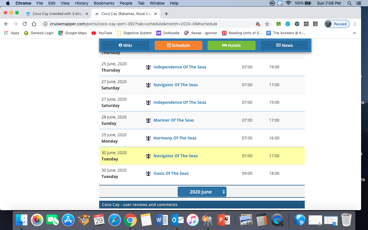Open the Apple menu
This screenshot has height=230, width=368.
(x=8, y=3)
